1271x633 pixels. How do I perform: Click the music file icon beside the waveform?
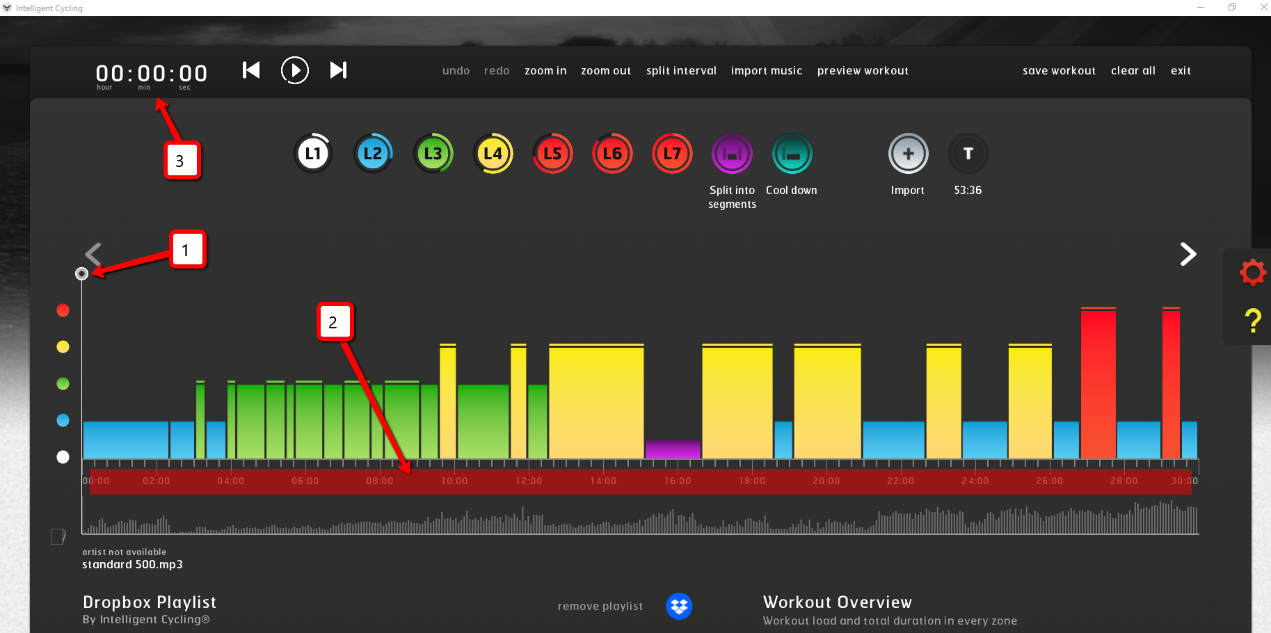pos(58,536)
